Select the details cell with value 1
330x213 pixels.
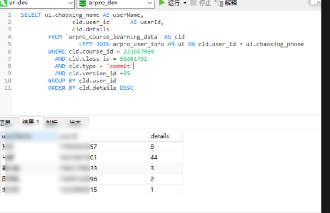point(166,190)
